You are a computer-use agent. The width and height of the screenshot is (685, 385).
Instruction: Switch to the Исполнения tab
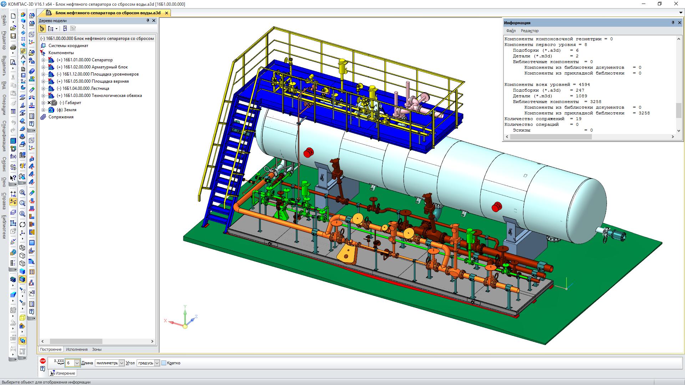click(77, 349)
